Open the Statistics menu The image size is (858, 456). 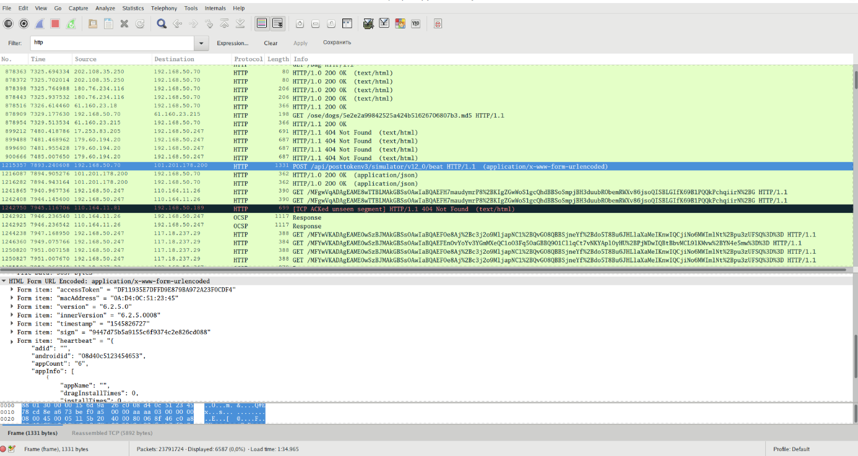[132, 8]
